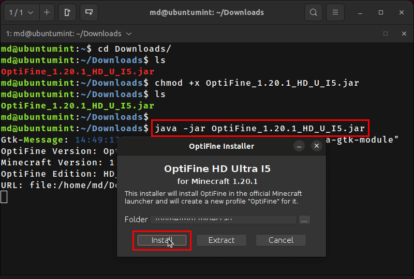The height and width of the screenshot is (279, 414).
Task: Click the red 'OptiFine_1.20.1_HD_U_I5.jar' filename
Action: (78, 72)
